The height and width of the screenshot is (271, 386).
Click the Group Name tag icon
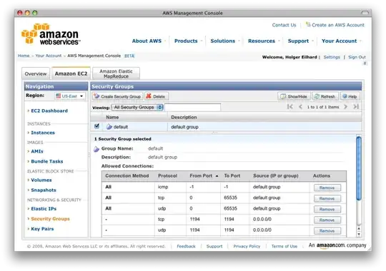tap(96, 149)
